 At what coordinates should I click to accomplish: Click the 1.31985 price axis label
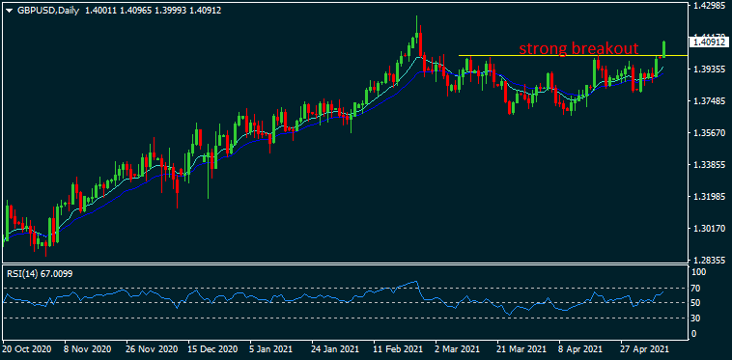tap(709, 197)
